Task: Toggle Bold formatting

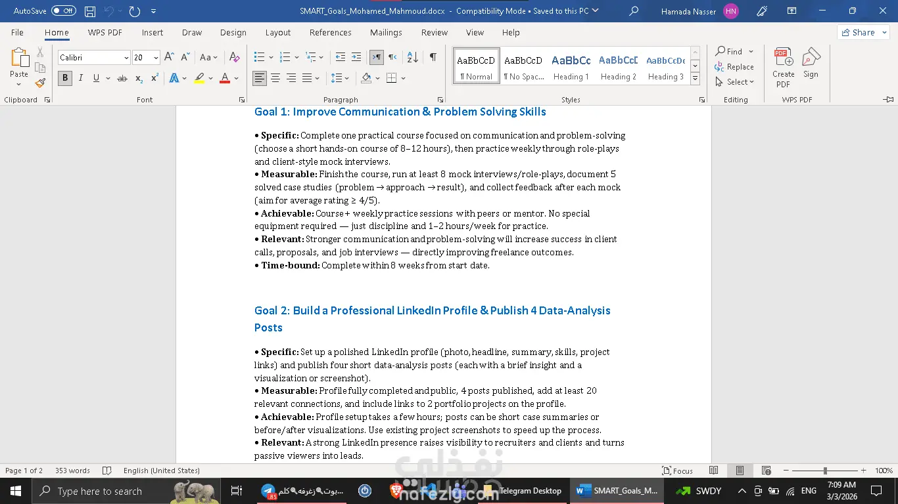Action: pos(65,78)
